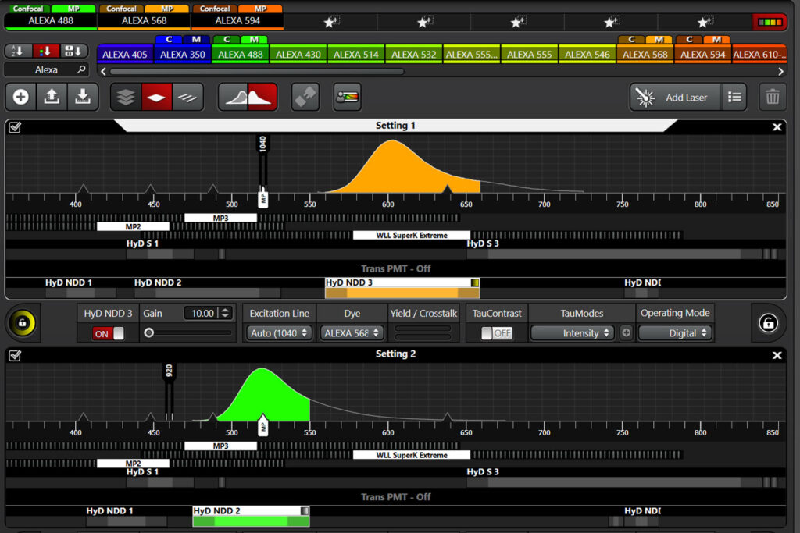Image resolution: width=800 pixels, height=533 pixels.
Task: Click the add new setting plus icon
Action: (x=21, y=98)
